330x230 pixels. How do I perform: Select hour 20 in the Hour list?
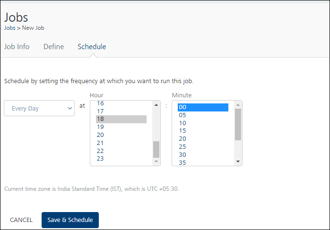pyautogui.click(x=121, y=135)
